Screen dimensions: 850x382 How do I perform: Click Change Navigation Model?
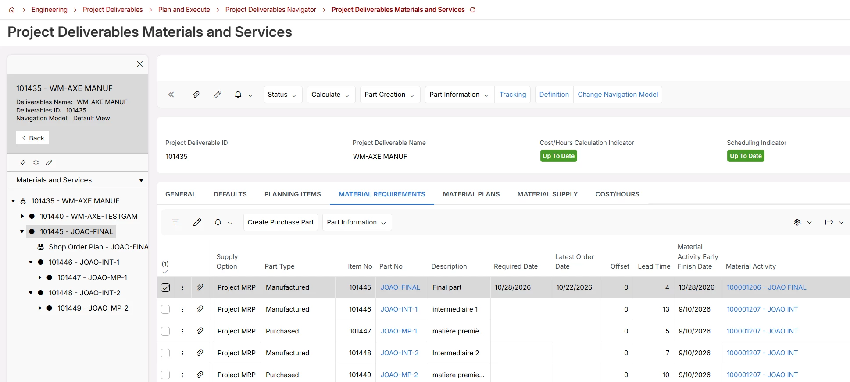(x=618, y=95)
